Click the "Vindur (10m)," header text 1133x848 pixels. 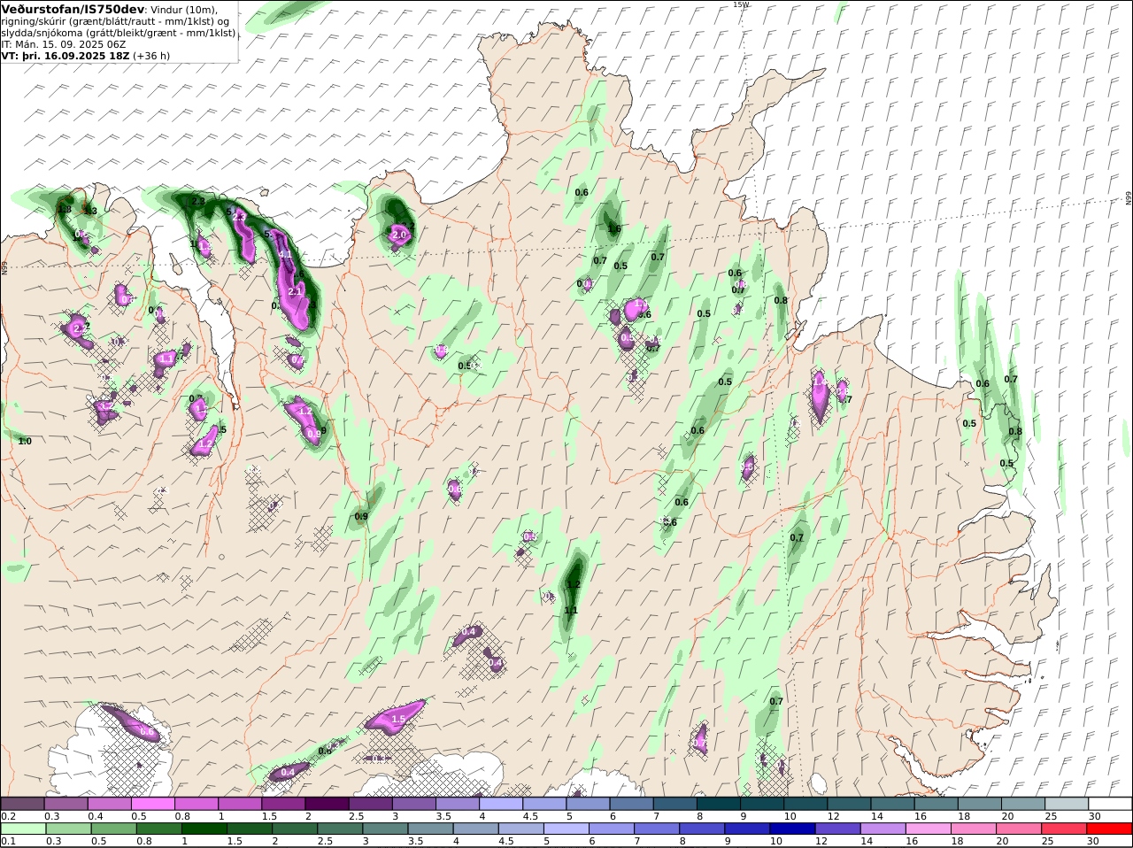pos(184,9)
